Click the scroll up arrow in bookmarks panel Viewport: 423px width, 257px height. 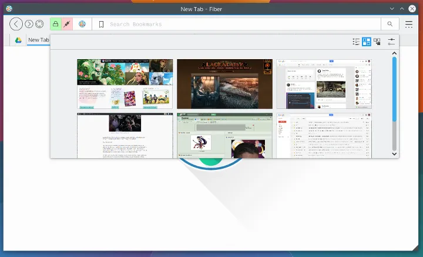394,53
